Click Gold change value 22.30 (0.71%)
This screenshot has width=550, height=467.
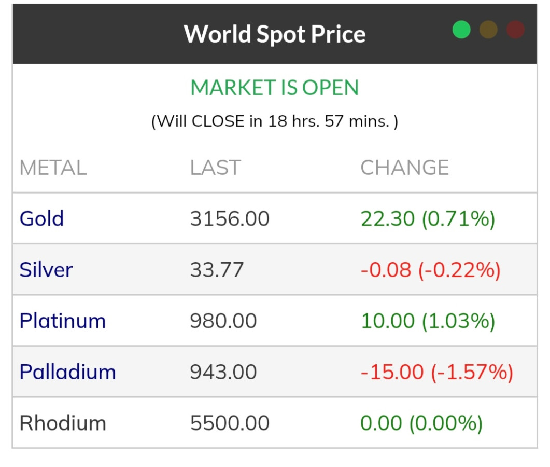tap(428, 218)
